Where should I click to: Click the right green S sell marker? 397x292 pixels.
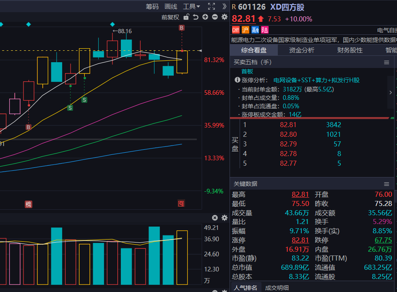[x=84, y=100]
